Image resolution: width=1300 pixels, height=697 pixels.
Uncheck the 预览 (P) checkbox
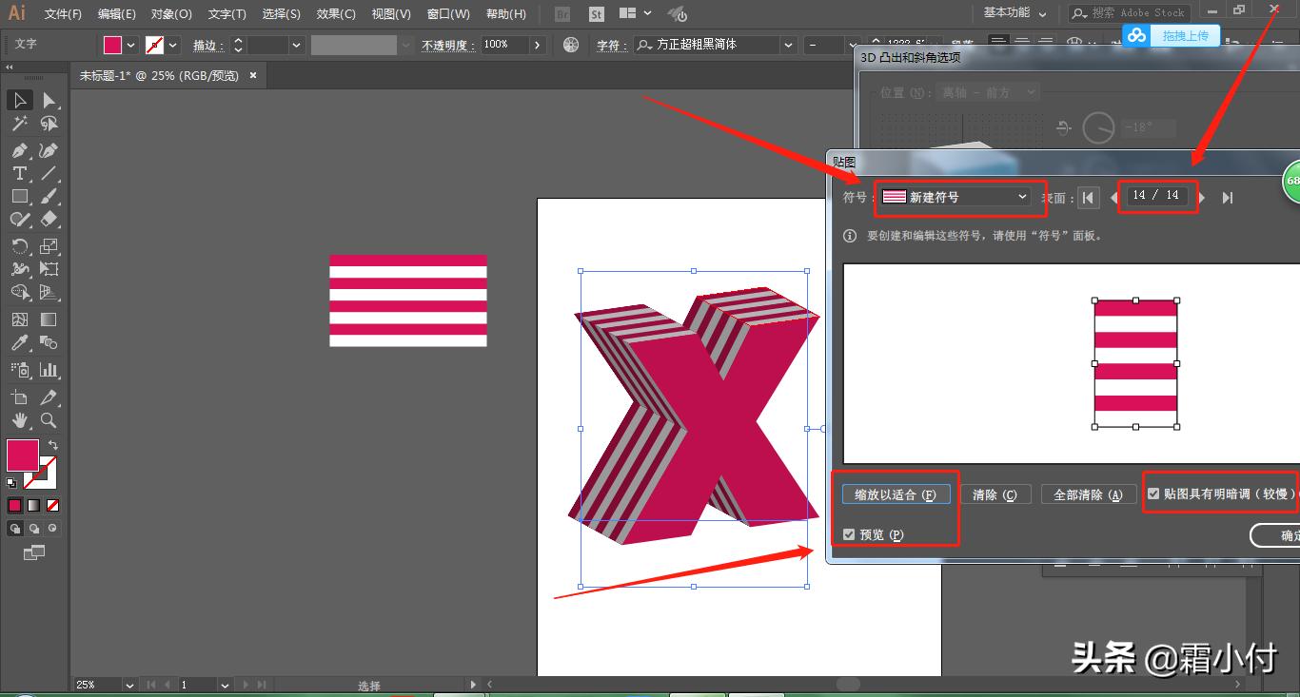(x=848, y=533)
